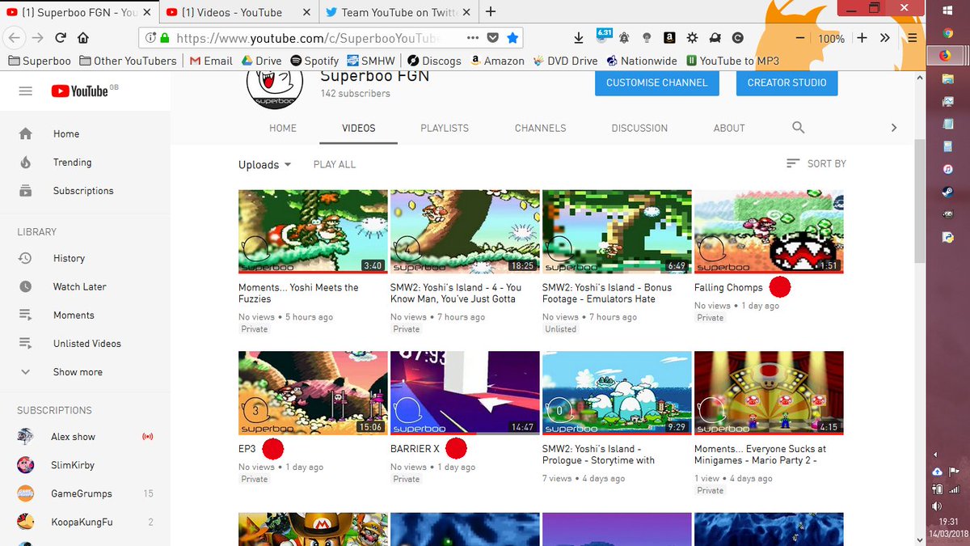Open GIMP from the taskbar

[947, 214]
